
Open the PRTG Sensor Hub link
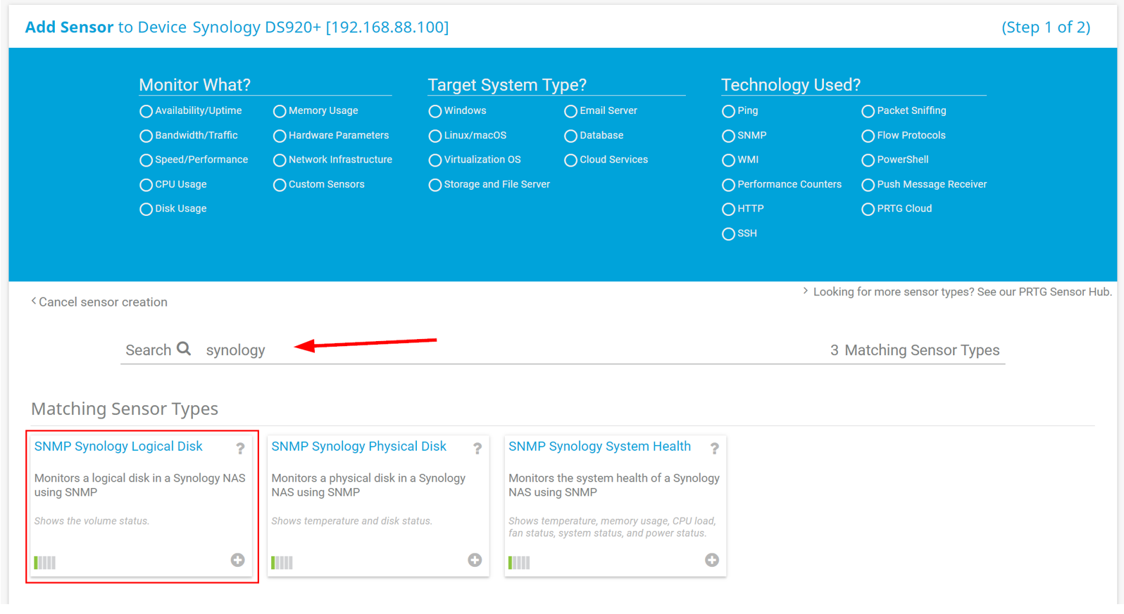961,292
